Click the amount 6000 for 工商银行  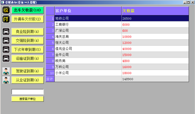coord(126,25)
